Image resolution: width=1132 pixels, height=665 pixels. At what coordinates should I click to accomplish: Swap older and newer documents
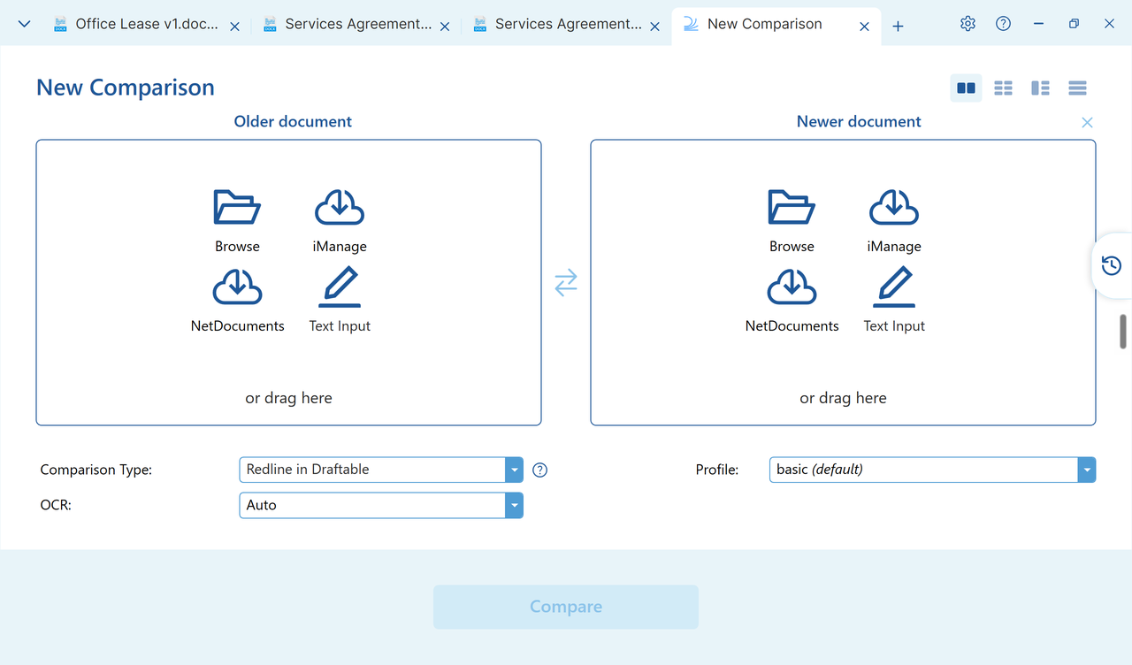[566, 282]
